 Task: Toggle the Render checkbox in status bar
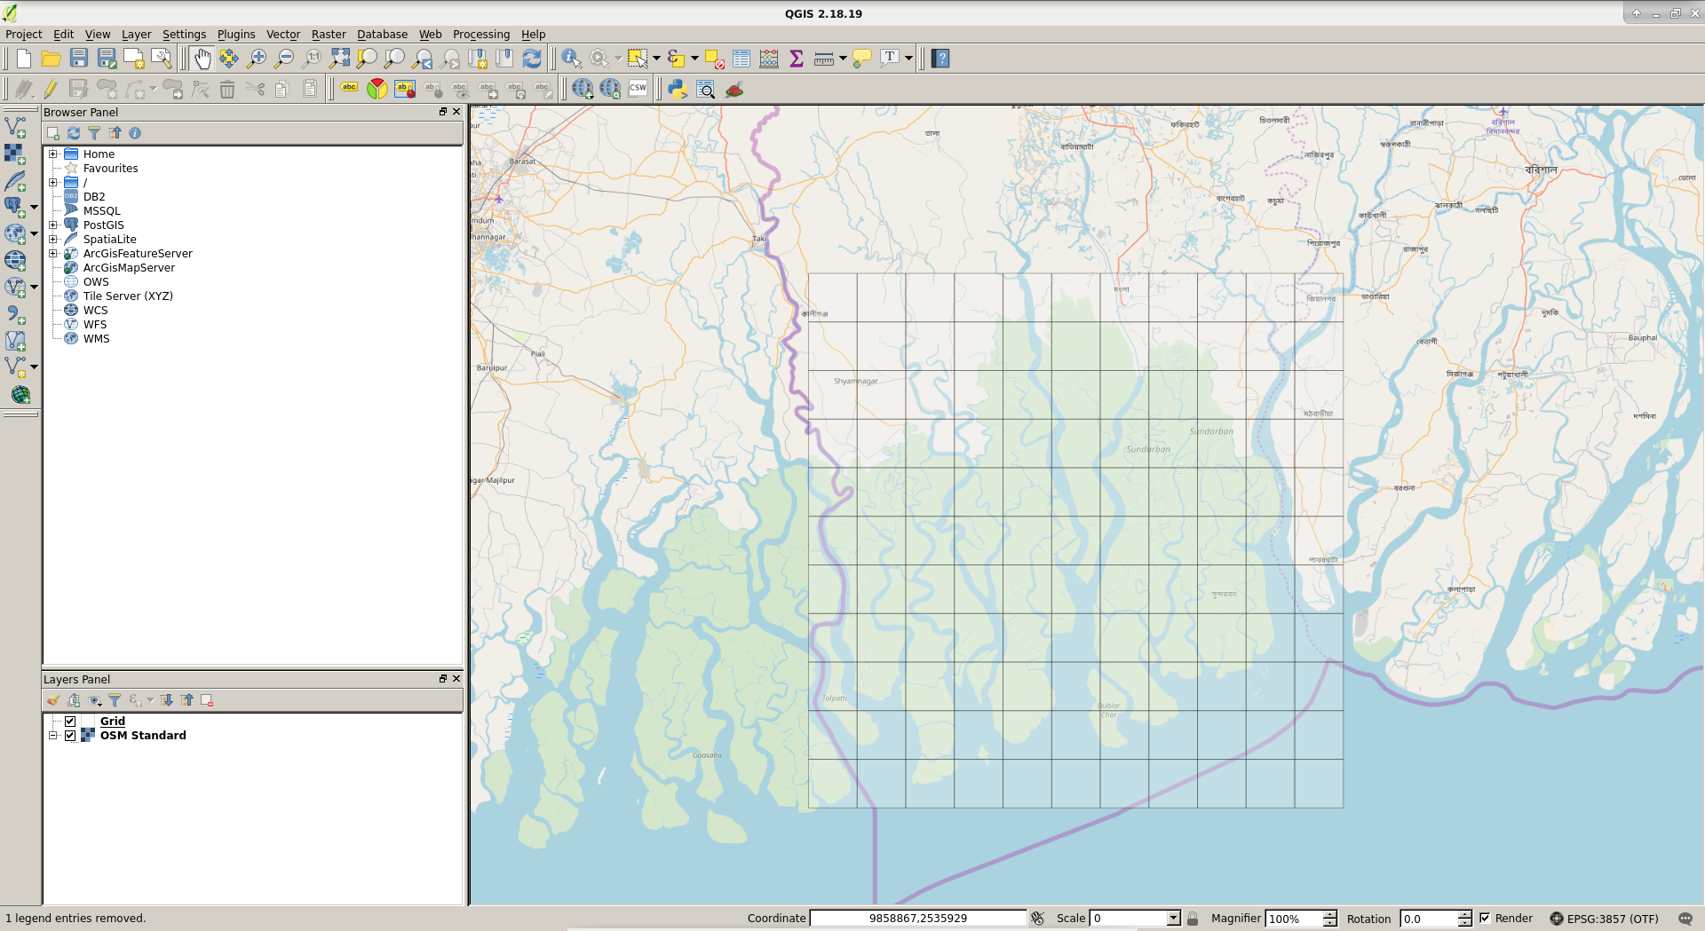pos(1485,919)
